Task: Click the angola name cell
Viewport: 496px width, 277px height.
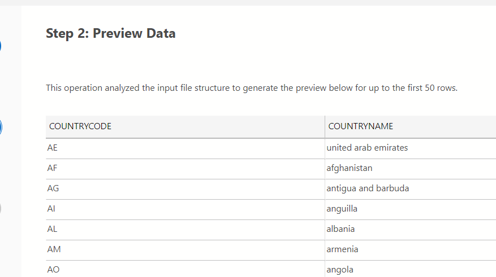Action: coord(340,270)
